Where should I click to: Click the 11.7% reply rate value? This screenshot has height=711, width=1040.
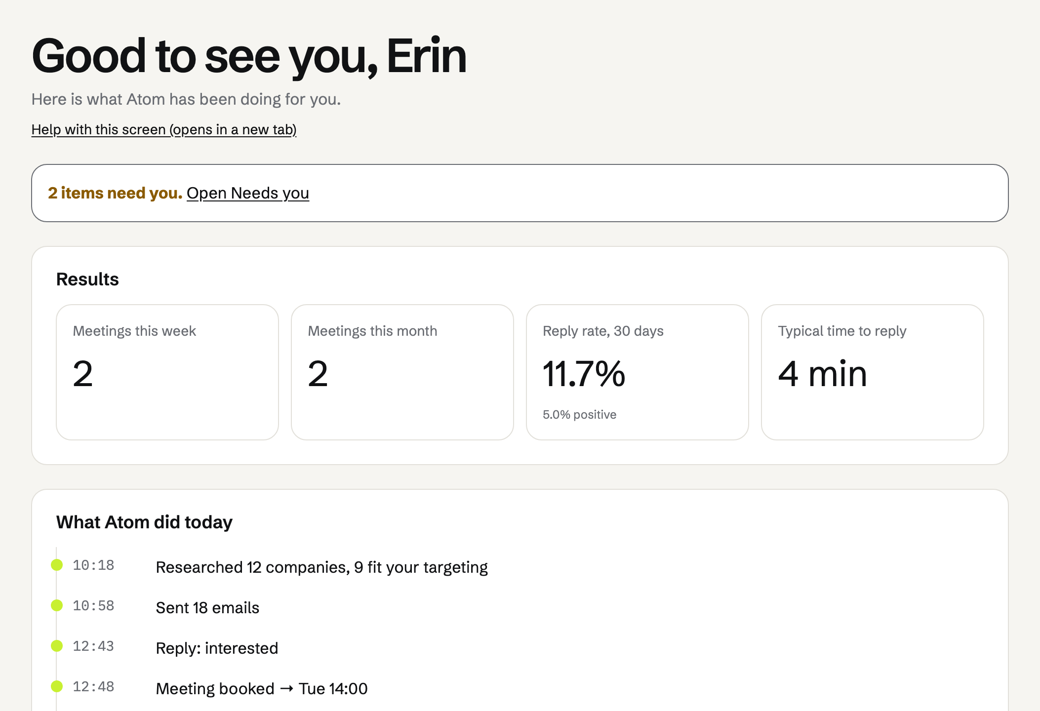point(584,374)
